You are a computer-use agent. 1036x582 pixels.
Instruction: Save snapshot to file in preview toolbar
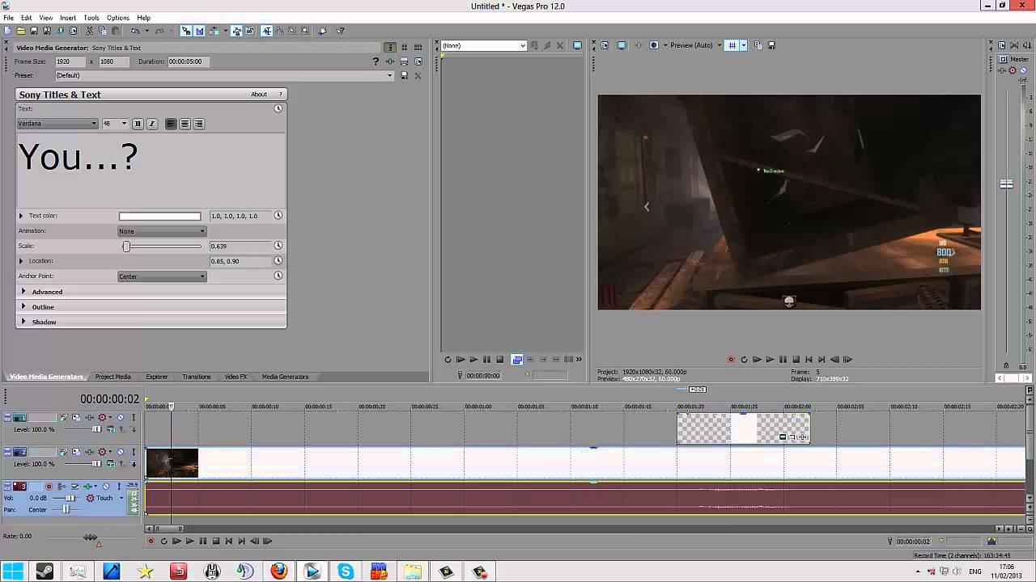(771, 45)
